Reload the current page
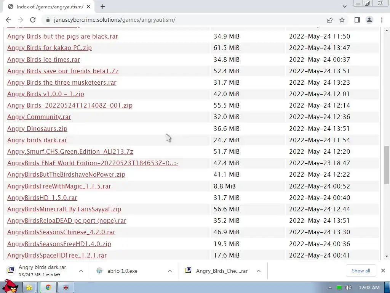Viewport: 390px width, 293px height. click(33, 20)
